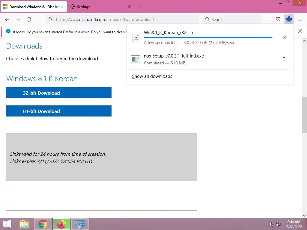Click the Search input box
Screen dimensions: 307x230
[x=232, y=19]
